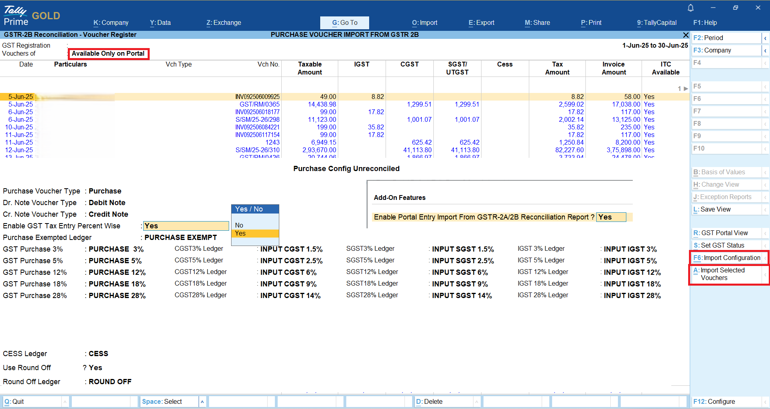Close the GSTR-2B Reconciliation report panel
Viewport: 770px width, 409px height.
pos(685,35)
